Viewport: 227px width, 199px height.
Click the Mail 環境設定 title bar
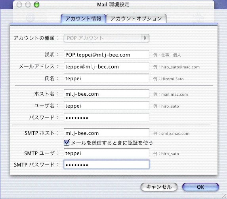(x=113, y=4)
